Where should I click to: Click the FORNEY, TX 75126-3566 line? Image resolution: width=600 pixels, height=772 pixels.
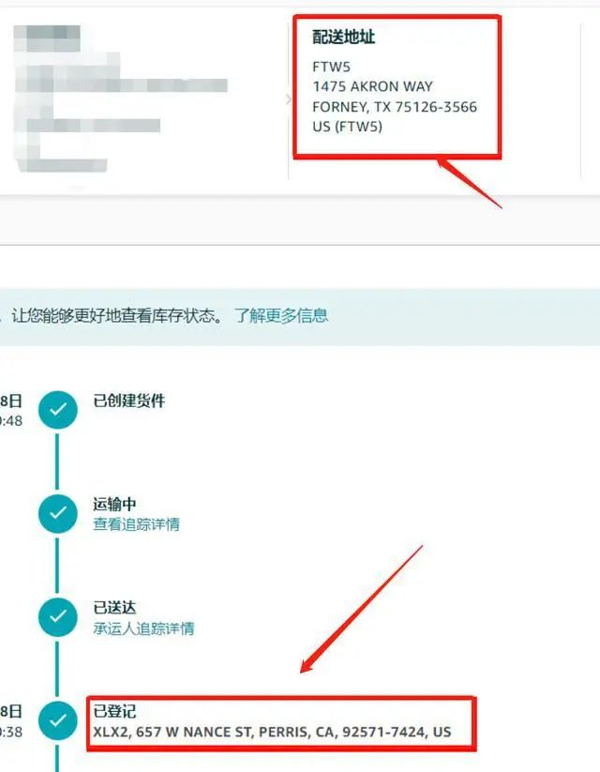395,107
